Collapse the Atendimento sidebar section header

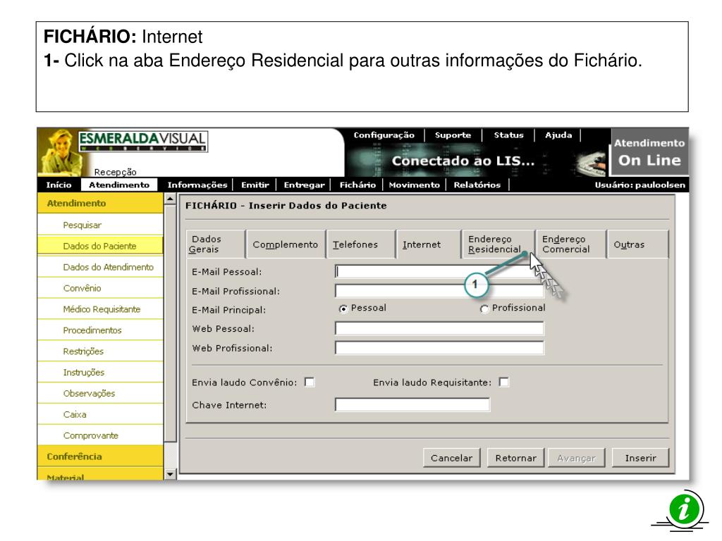100,203
